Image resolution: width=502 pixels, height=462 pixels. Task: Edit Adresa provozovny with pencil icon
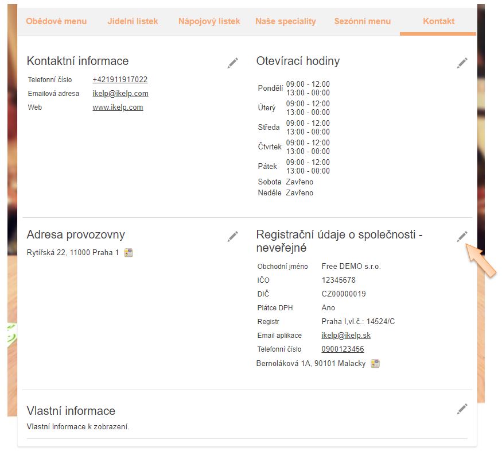pyautogui.click(x=232, y=236)
